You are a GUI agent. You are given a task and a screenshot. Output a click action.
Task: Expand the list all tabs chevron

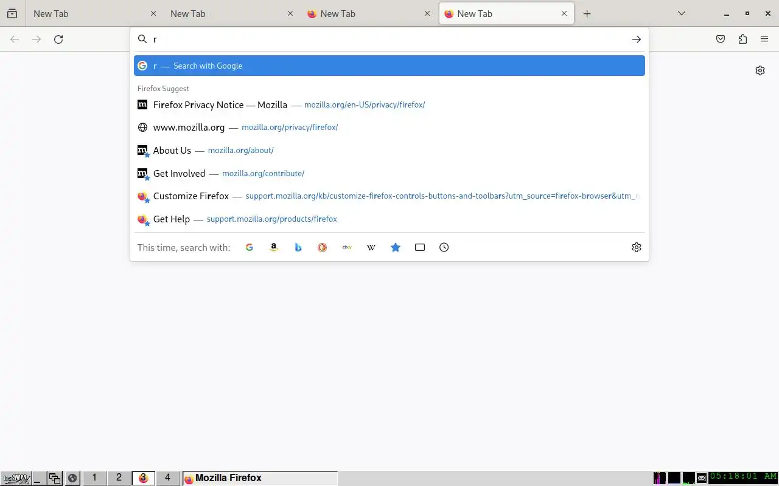tap(682, 13)
